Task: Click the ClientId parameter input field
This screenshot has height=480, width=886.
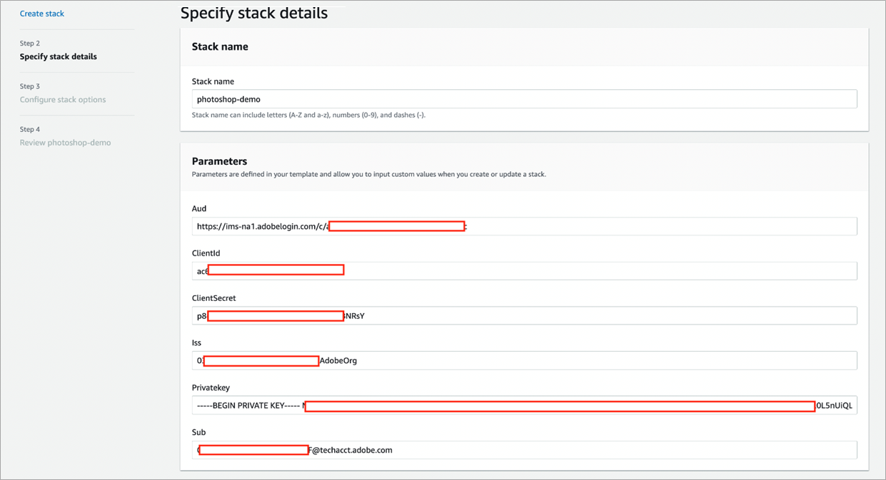Action: point(524,271)
